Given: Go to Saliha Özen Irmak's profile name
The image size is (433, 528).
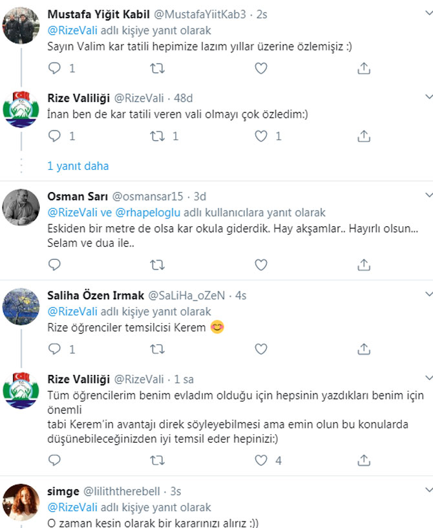Looking at the screenshot, I should pyautogui.click(x=96, y=295).
